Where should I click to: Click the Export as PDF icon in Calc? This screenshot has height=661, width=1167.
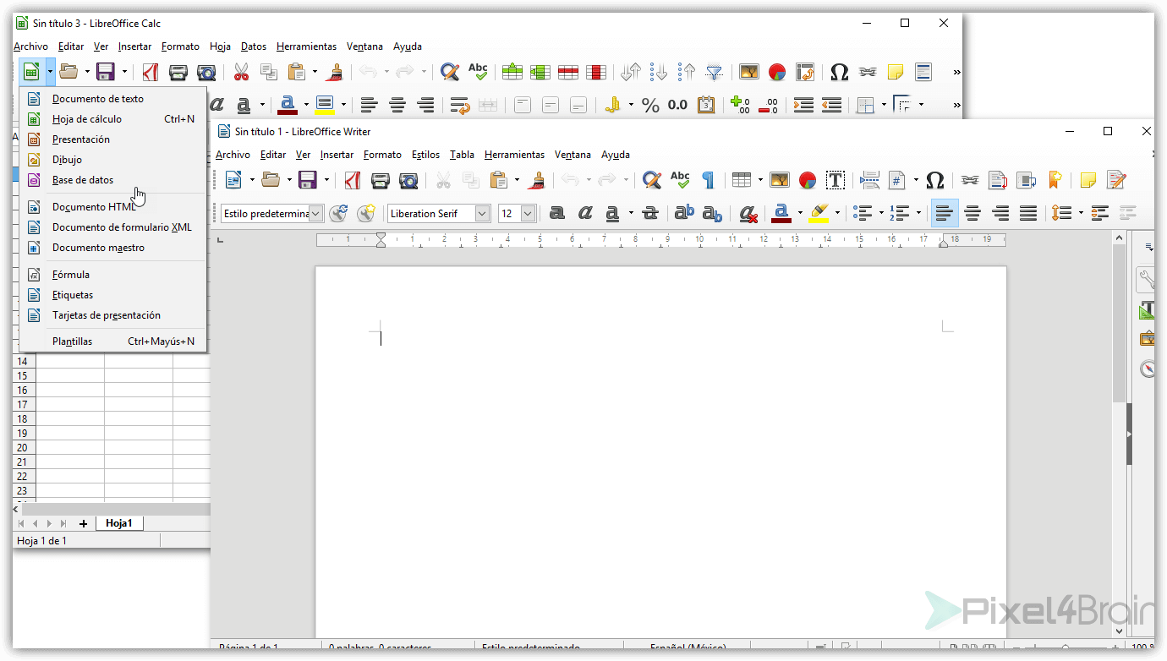151,73
